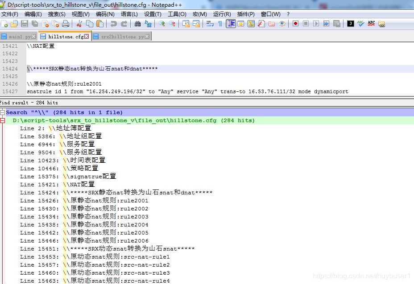Select the Line 10446 策略配置 result
This screenshot has height=284, width=414.
click(59, 169)
